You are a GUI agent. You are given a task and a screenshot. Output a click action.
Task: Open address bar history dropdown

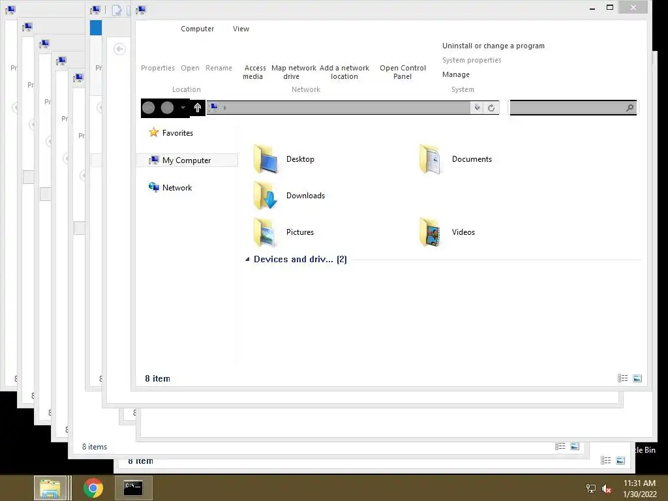click(477, 108)
